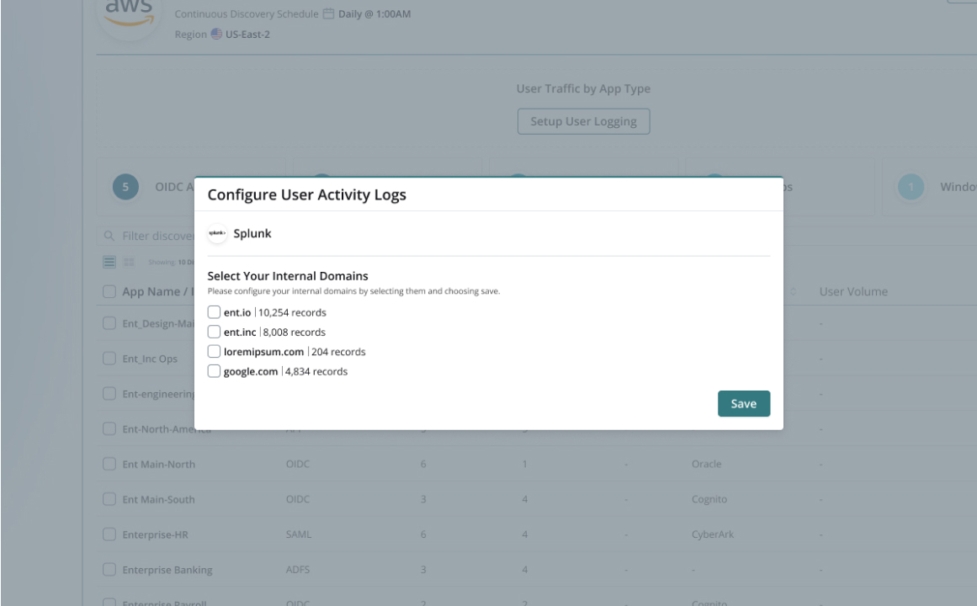Click the search magnifier icon in the filter bar

pos(109,236)
